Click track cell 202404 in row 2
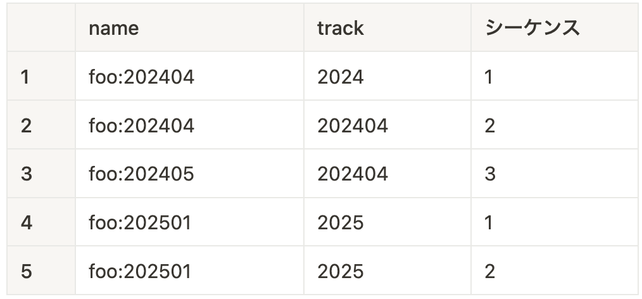 pyautogui.click(x=387, y=125)
